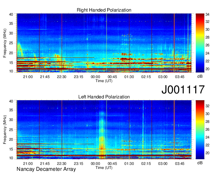213x173 pixels.
Task: Click the Left Handed Polarization spectrogram image
Action: 104,130
